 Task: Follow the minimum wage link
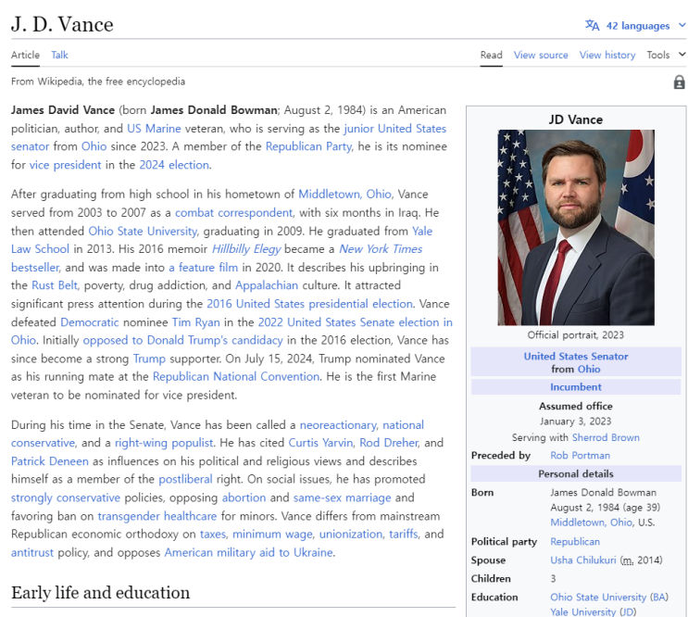tap(272, 534)
